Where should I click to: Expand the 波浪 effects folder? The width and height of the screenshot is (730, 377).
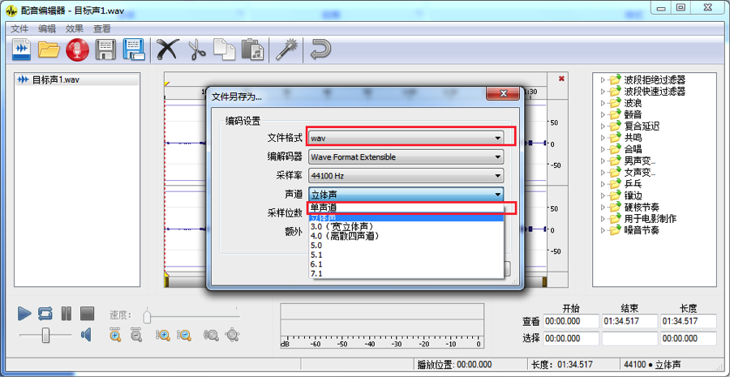pyautogui.click(x=603, y=103)
